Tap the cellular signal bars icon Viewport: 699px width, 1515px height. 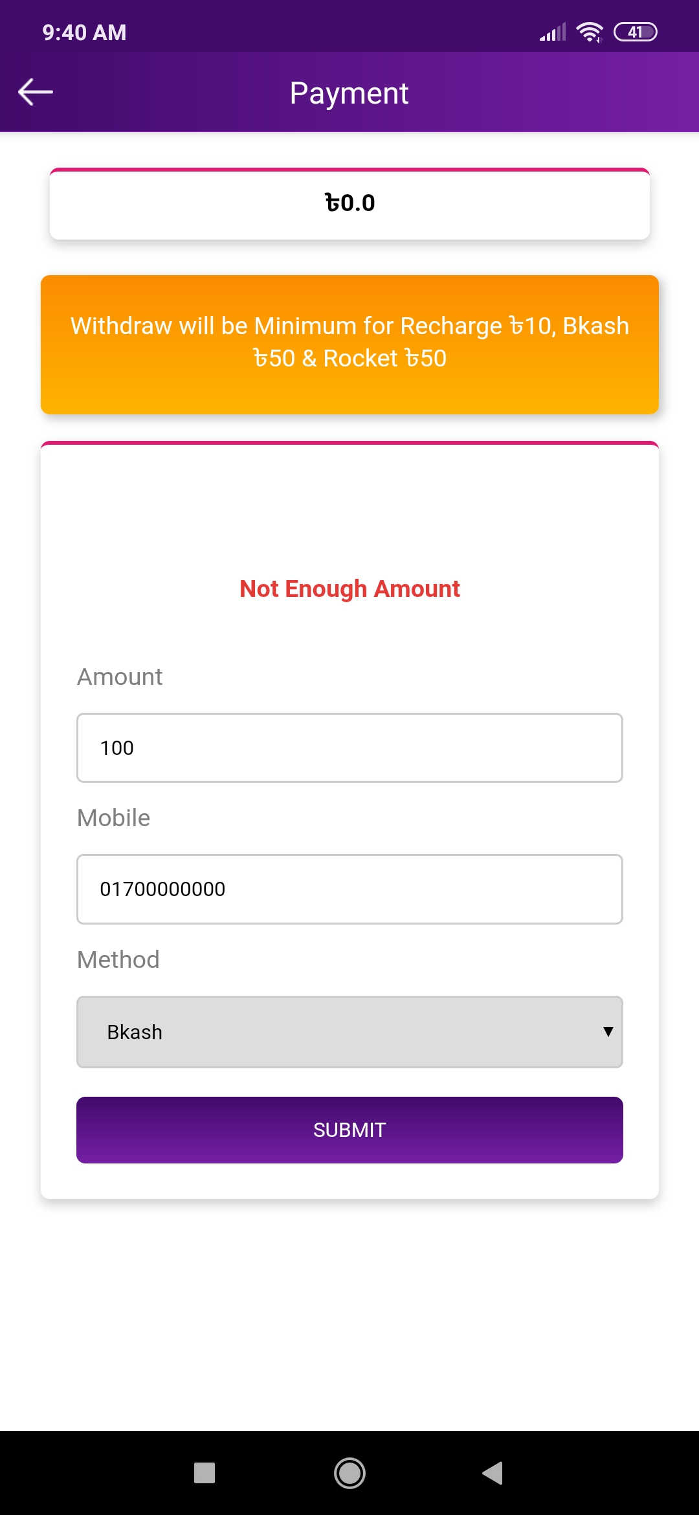point(553,32)
